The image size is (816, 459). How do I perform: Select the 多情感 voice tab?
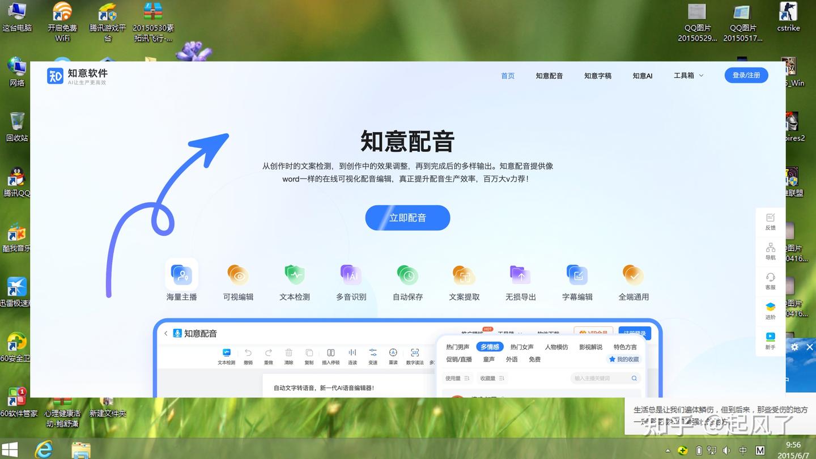(490, 347)
